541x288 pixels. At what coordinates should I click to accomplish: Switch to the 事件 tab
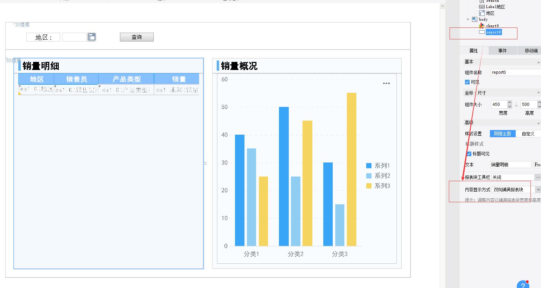tap(502, 51)
